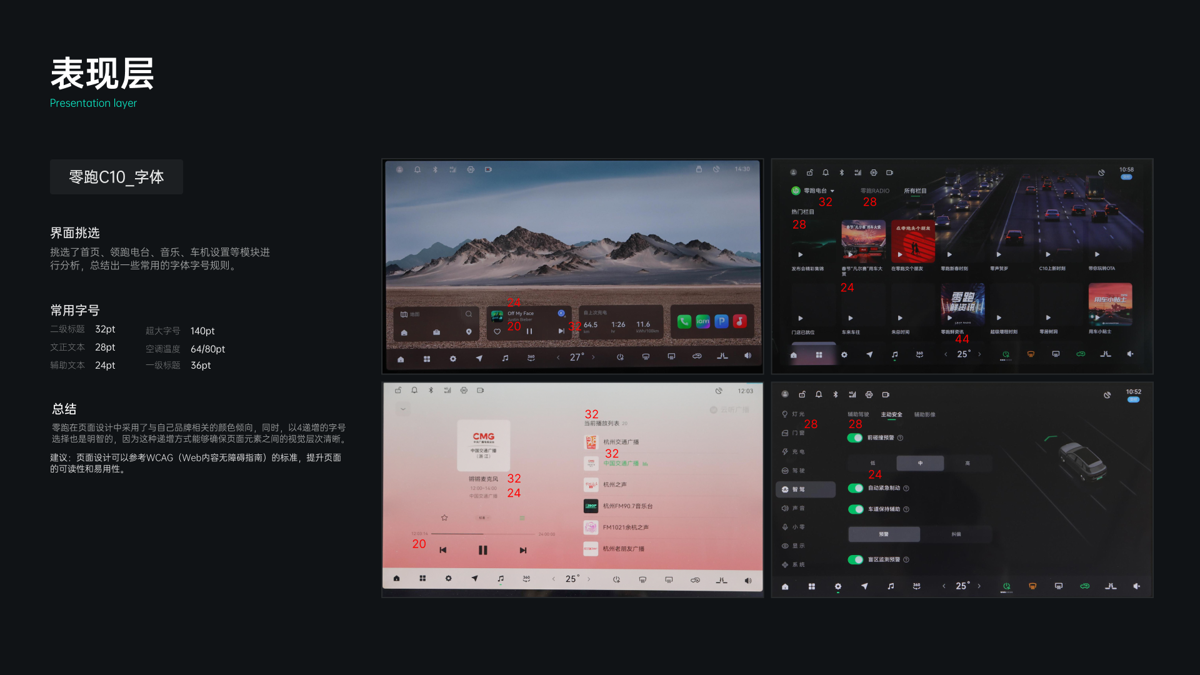
Task: Turn off 盲区监测预警 blind spot switch
Action: 855,559
